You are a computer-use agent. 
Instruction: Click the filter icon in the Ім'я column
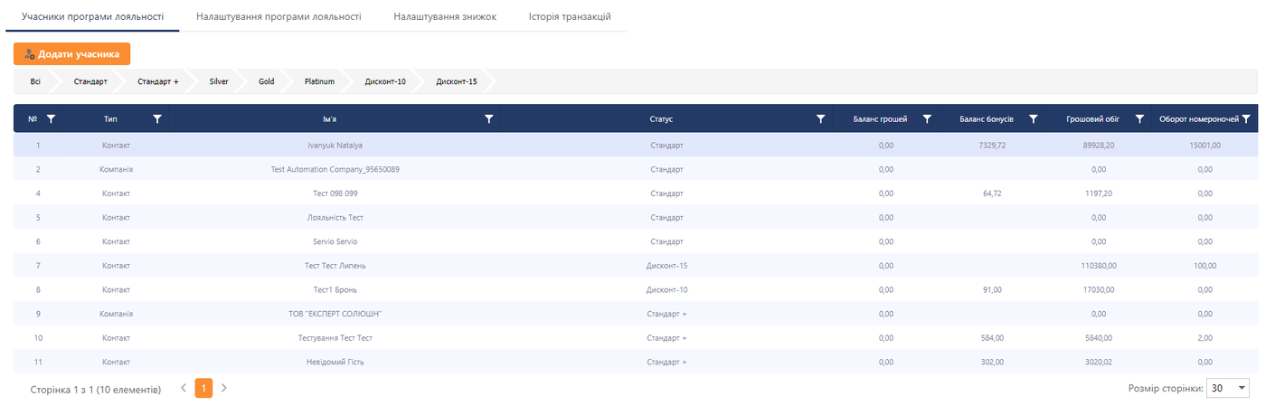(x=489, y=118)
